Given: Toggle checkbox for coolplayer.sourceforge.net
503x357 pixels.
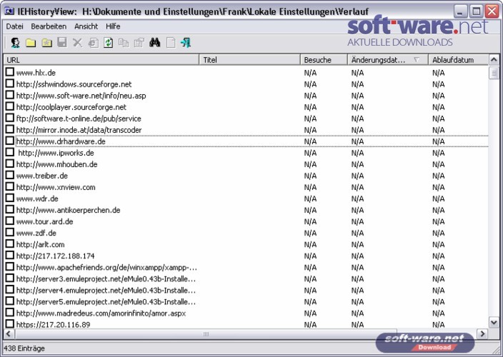Looking at the screenshot, I should 10,106.
